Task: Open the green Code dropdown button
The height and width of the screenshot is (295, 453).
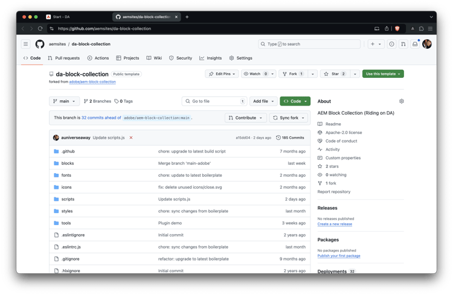Action: (x=295, y=101)
